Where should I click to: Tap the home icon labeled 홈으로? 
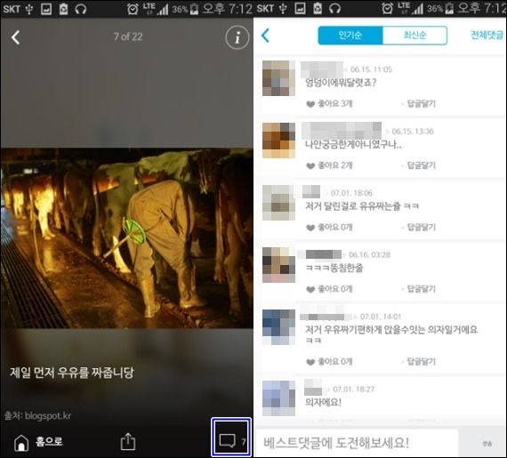coord(38,442)
